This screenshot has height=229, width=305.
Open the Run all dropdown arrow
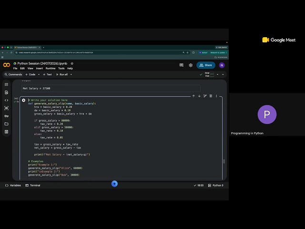[71, 74]
